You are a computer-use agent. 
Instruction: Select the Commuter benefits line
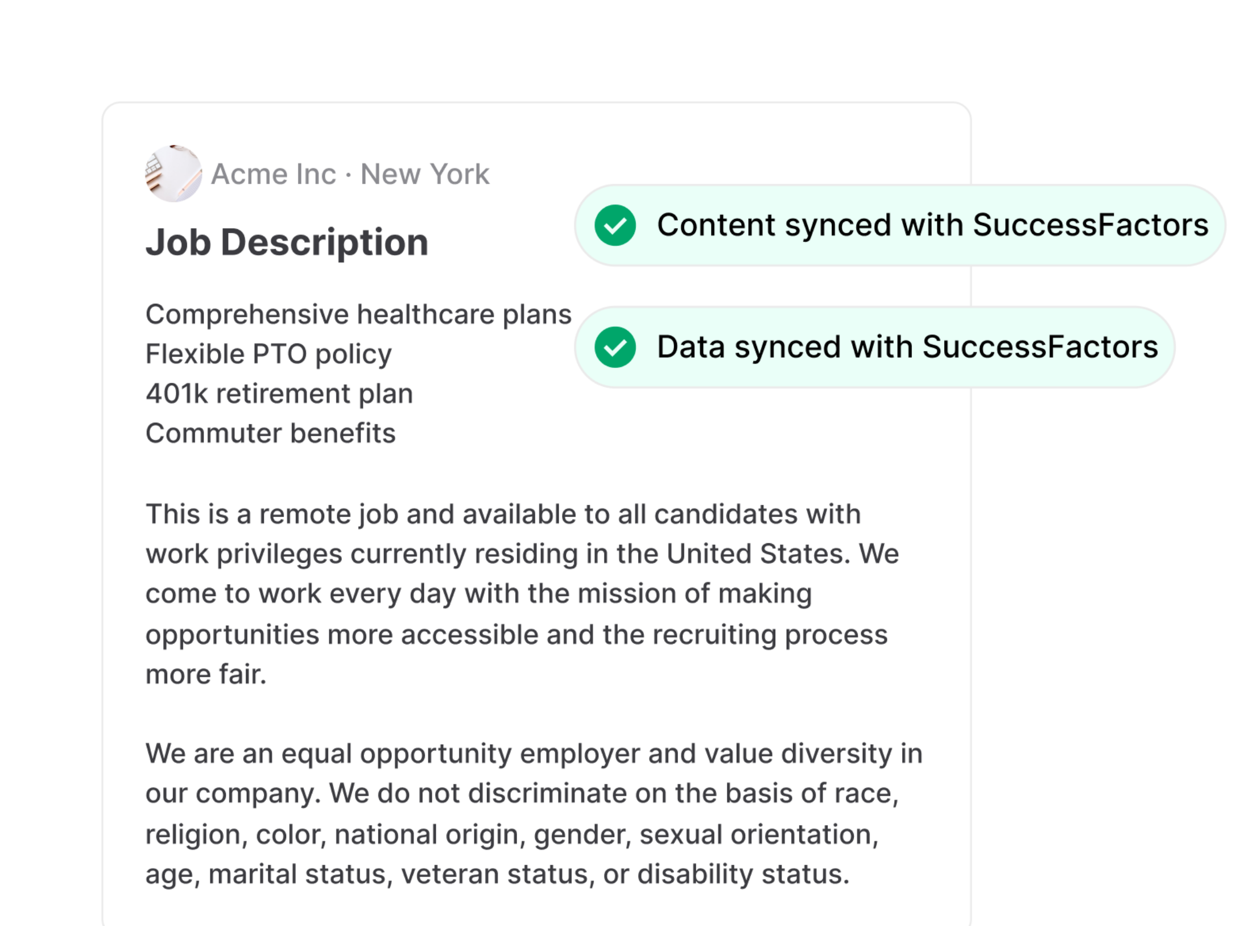coord(270,433)
